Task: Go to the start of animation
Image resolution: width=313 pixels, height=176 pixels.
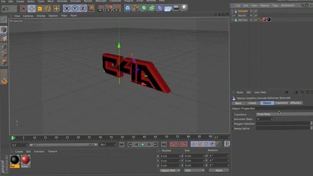Action: (122, 144)
